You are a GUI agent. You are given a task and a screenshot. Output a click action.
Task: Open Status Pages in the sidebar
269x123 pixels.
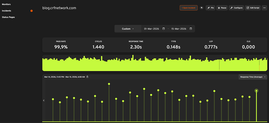8,17
